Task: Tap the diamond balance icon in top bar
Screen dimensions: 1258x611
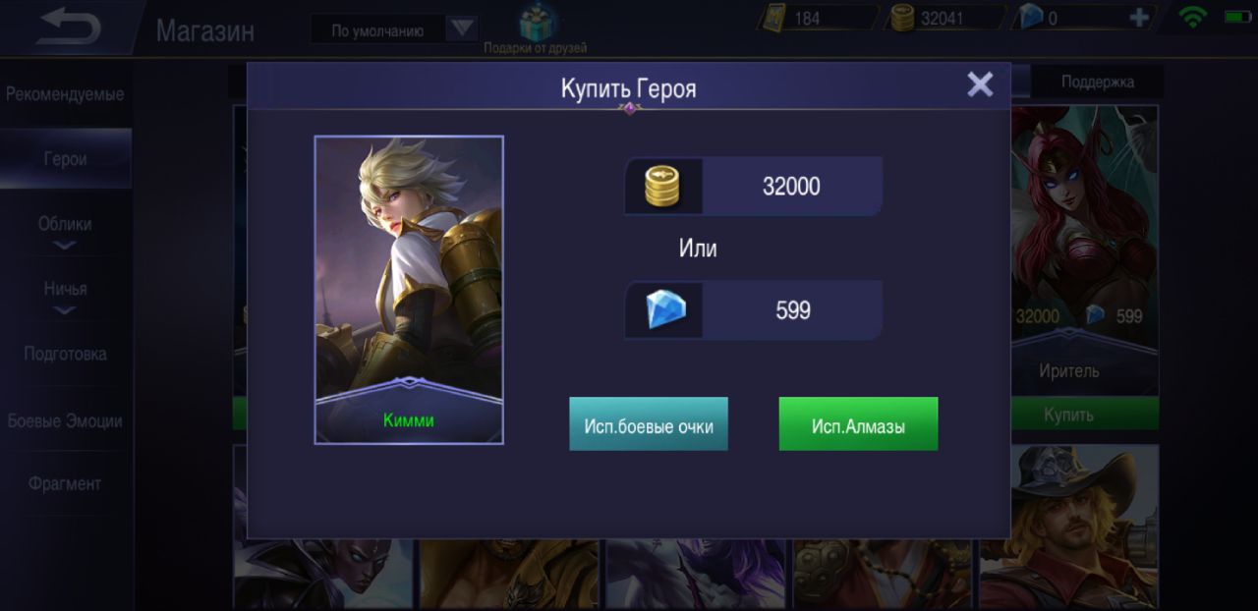Action: point(1028,18)
